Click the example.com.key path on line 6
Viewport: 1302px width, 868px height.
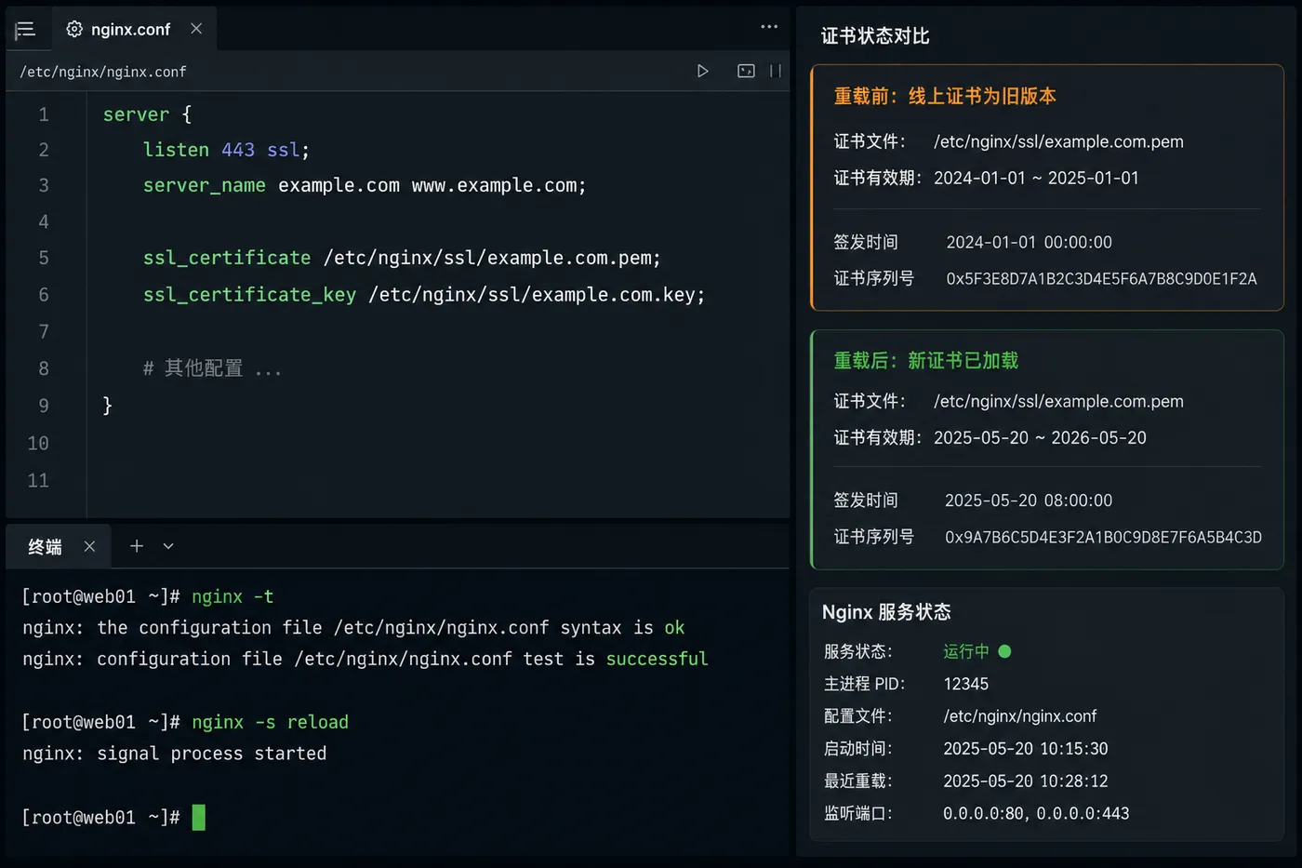coord(537,295)
